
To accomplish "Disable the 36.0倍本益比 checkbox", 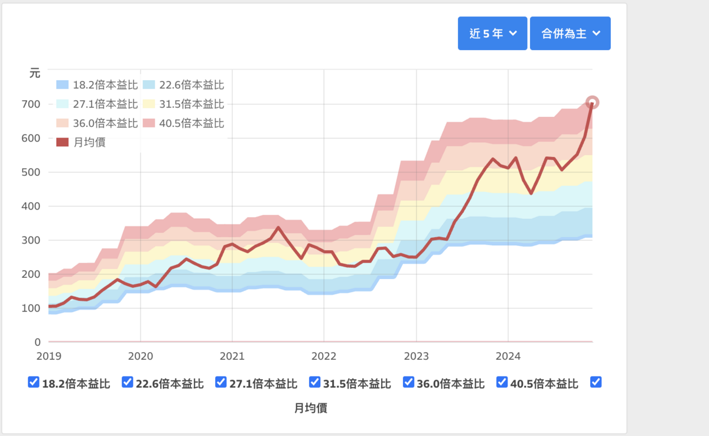I will pos(408,382).
